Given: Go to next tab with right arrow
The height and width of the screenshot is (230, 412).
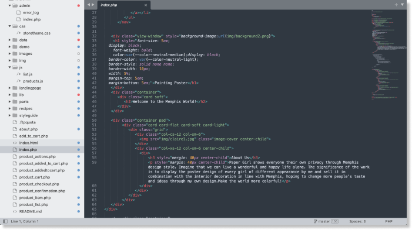Looking at the screenshot, I should click(x=93, y=5).
